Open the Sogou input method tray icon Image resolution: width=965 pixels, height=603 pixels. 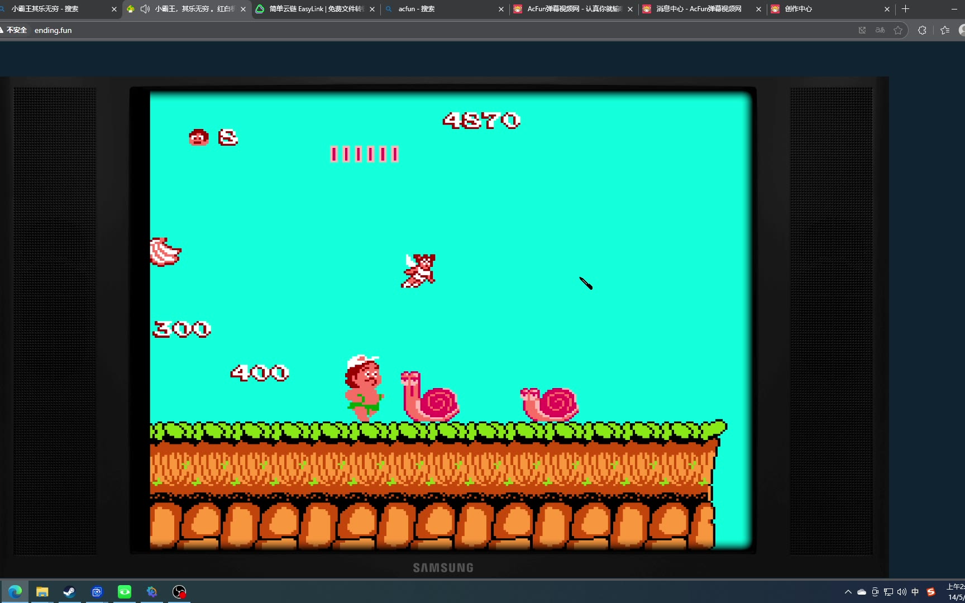click(930, 592)
